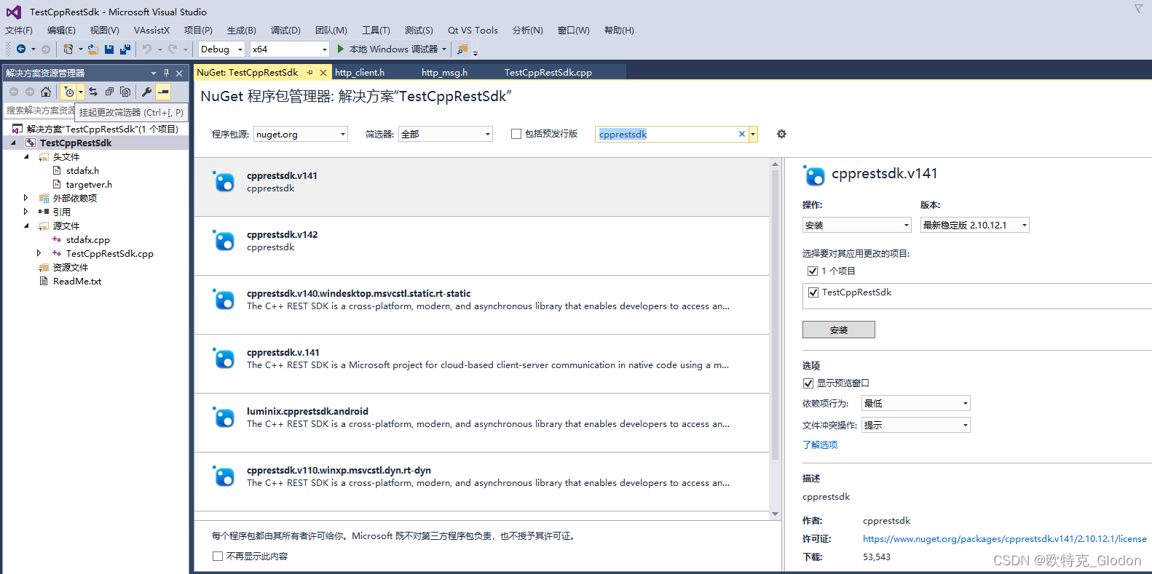Toggle preview selected items icon

tap(163, 92)
